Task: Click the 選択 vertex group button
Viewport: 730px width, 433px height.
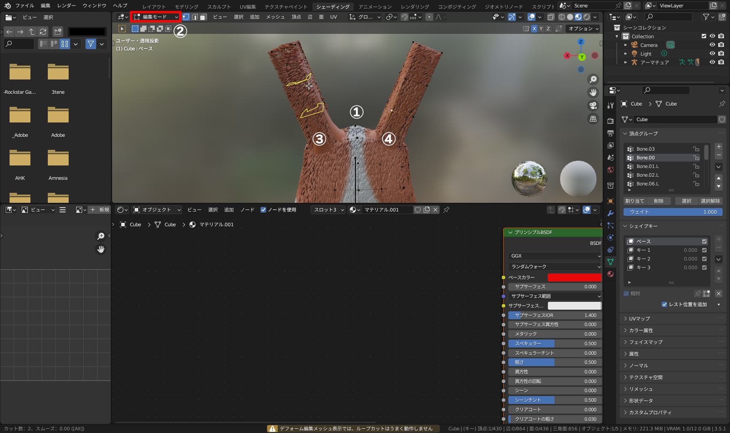Action: (x=687, y=201)
